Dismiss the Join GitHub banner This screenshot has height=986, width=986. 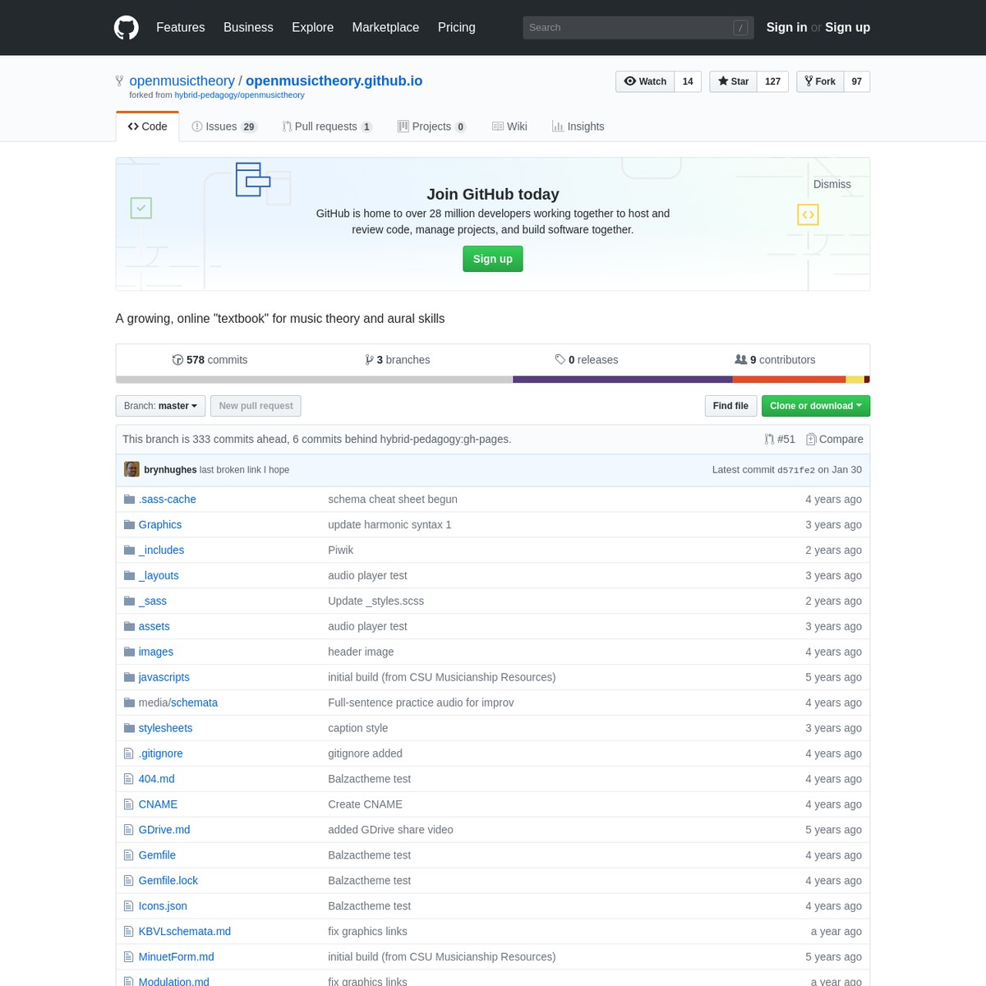point(832,184)
